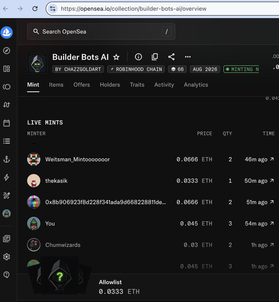Click the Allowlist stage label
Screen dimensions: 279x302
[x=110, y=282]
